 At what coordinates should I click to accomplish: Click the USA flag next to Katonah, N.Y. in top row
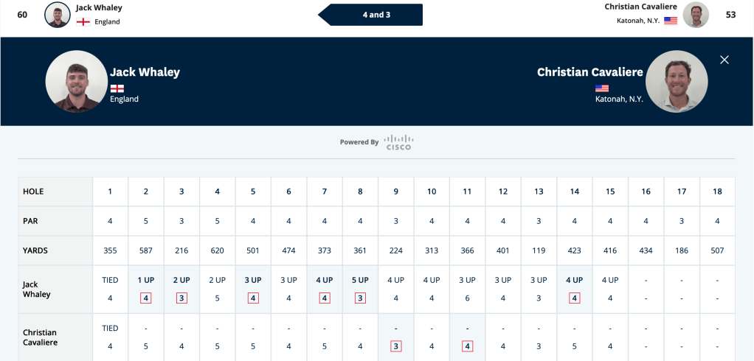click(671, 21)
